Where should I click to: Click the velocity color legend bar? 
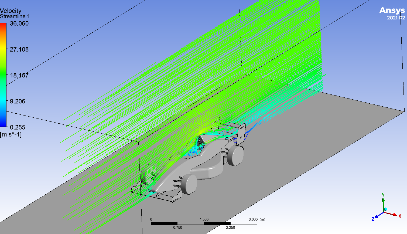(x=3, y=75)
